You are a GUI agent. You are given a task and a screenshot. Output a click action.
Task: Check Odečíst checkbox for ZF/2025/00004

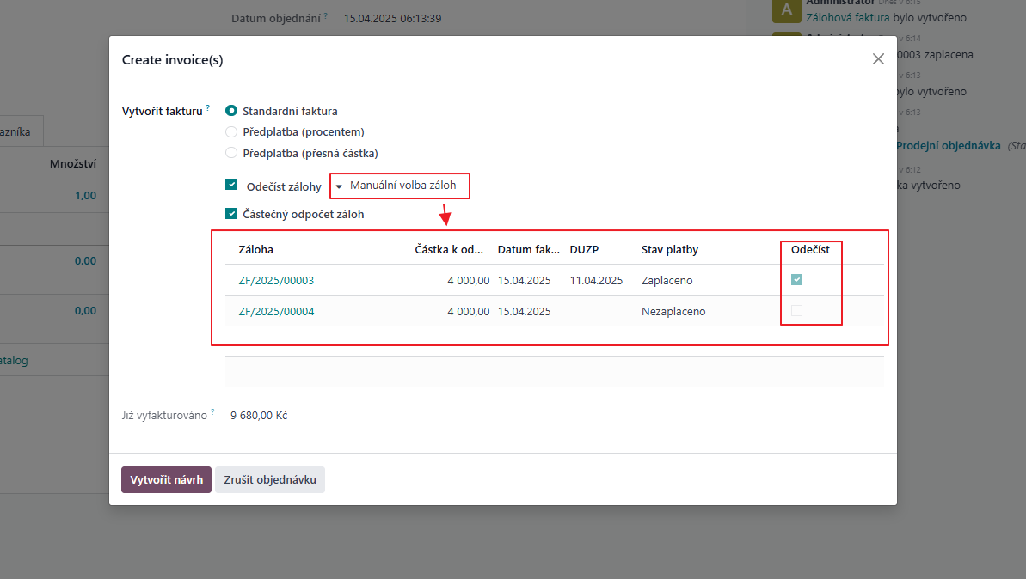click(x=796, y=311)
